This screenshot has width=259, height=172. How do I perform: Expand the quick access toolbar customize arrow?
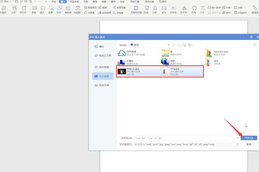46,2
